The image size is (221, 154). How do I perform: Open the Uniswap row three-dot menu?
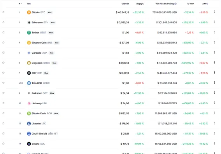(214, 103)
